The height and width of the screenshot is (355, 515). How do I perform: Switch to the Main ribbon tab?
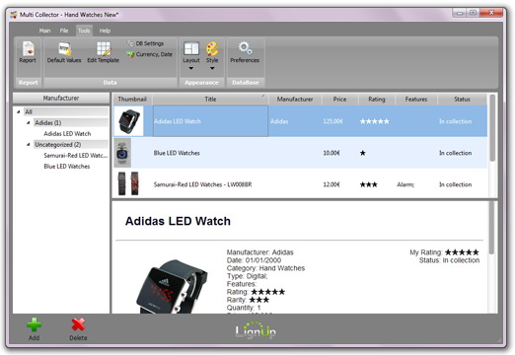tap(44, 31)
